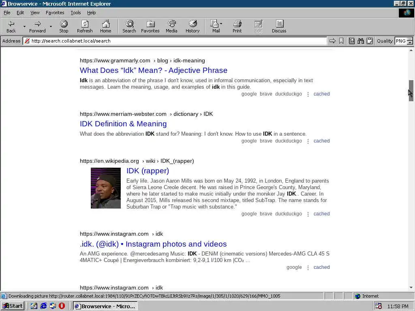Open 'What Does "Idk" Mean?' result link

[154, 70]
